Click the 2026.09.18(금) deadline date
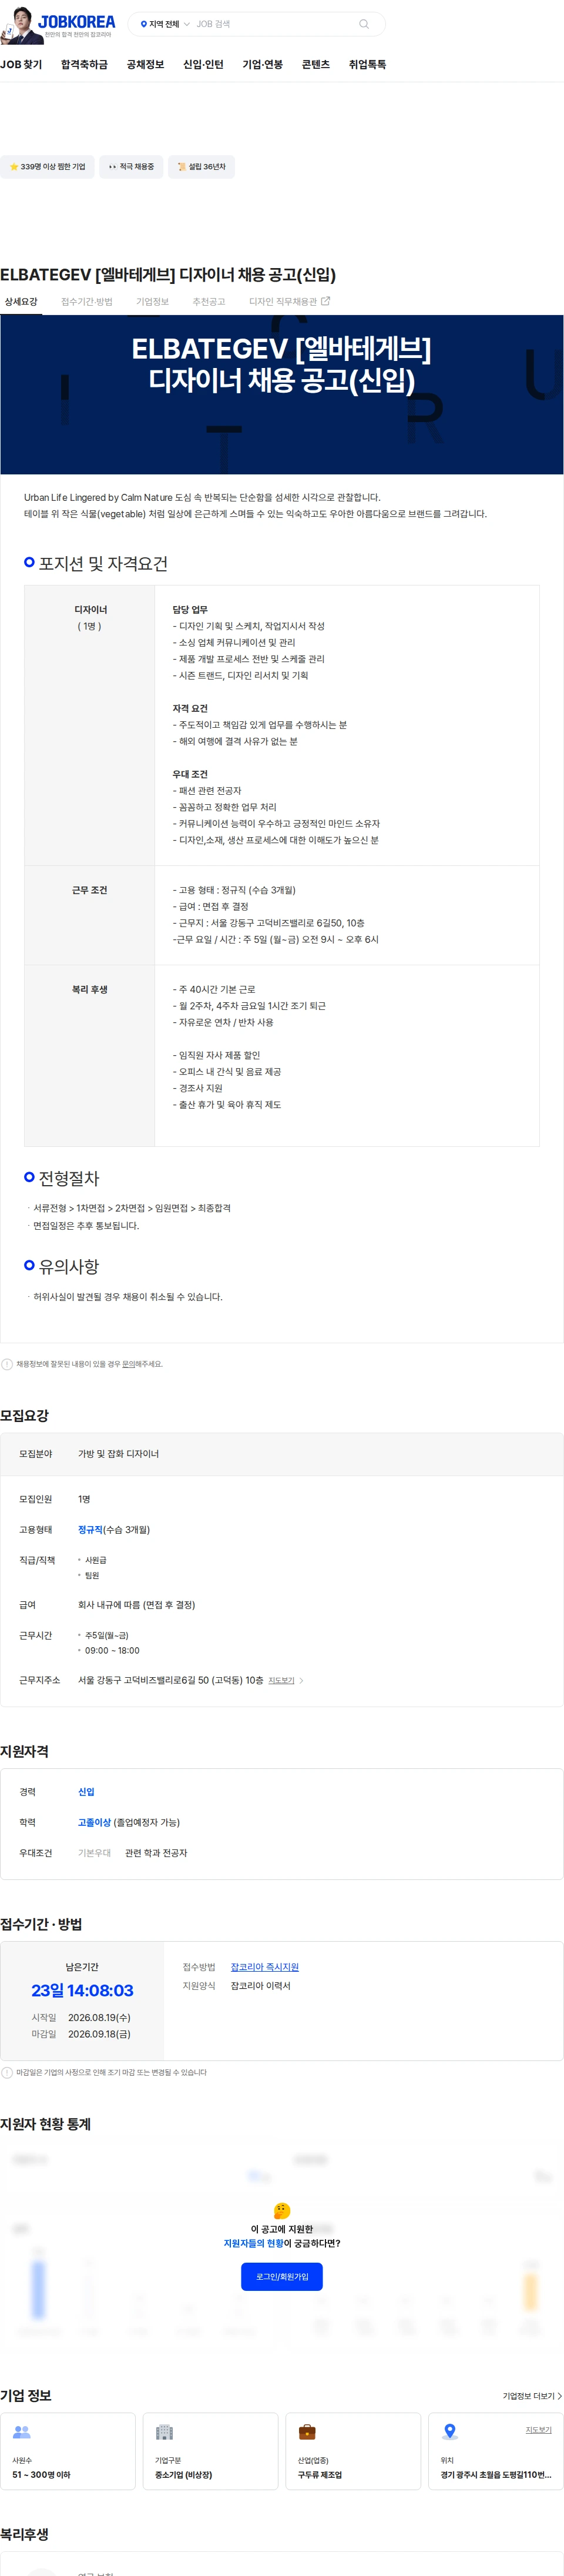This screenshot has height=2576, width=564. click(x=99, y=2033)
